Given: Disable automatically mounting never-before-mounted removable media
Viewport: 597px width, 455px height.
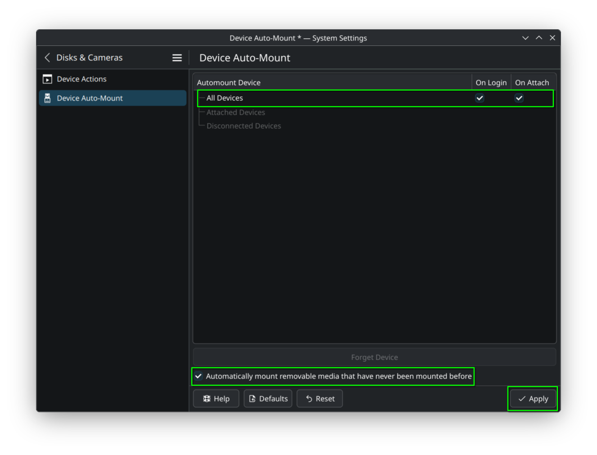Looking at the screenshot, I should coord(198,376).
